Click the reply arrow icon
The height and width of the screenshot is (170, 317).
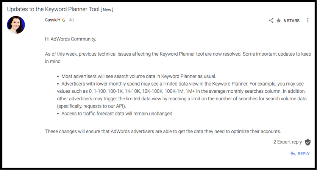(293, 154)
